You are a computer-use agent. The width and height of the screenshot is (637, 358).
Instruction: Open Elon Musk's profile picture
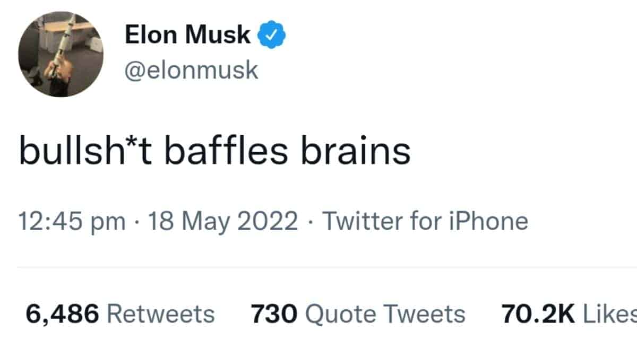click(x=60, y=54)
